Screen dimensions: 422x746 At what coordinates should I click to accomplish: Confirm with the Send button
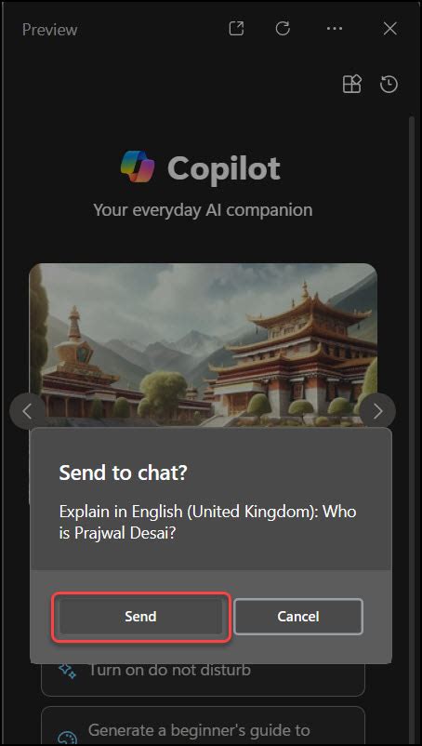point(141,617)
